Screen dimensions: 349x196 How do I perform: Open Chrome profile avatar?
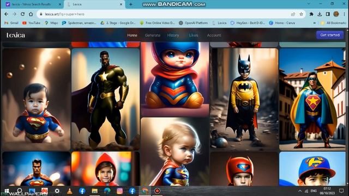[x=336, y=14]
